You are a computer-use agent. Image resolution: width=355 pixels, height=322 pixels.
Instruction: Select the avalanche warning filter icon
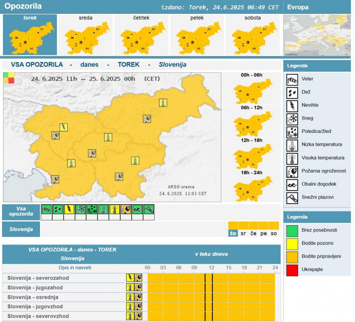click(149, 210)
